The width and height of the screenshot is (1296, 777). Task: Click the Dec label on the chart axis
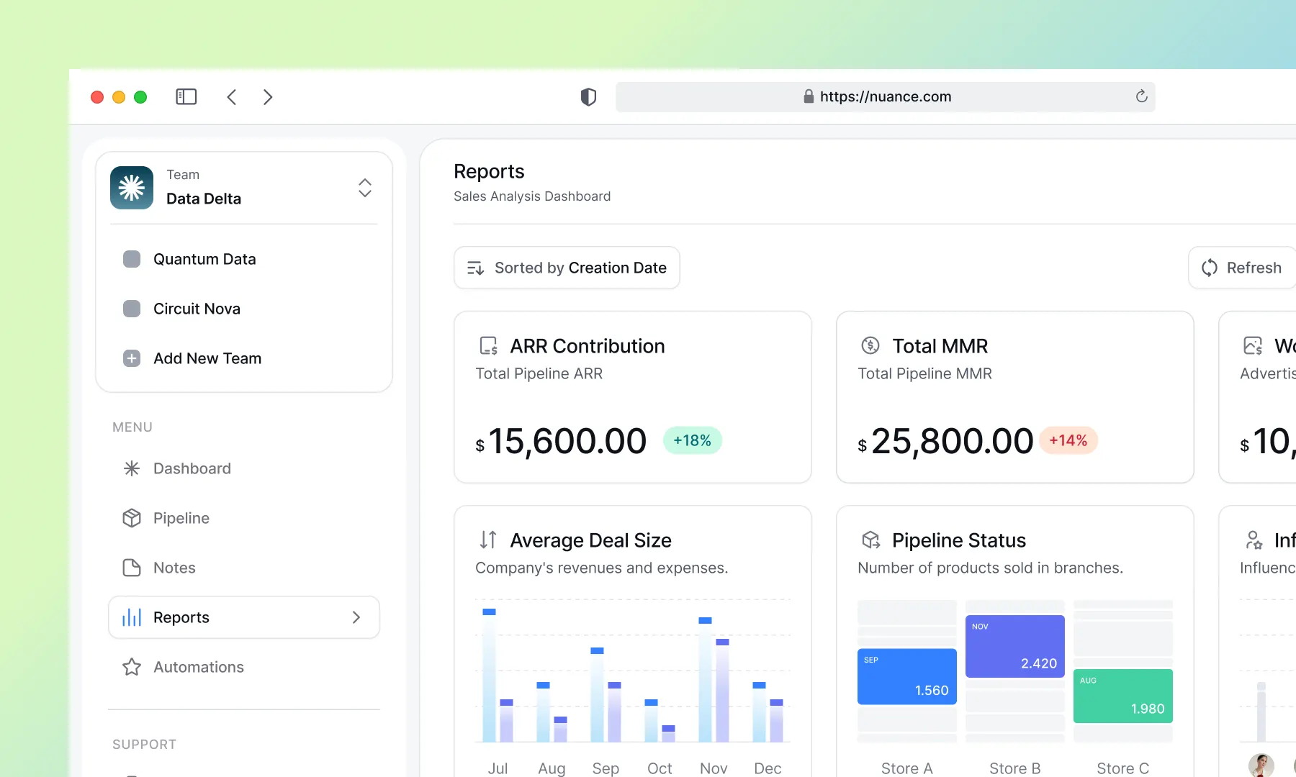768,768
